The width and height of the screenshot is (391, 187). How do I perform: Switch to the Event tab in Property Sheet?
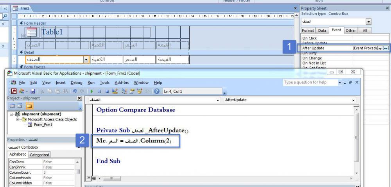pos(336,30)
